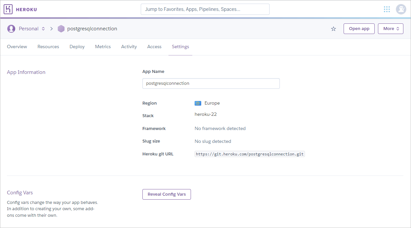411x228 pixels.
Task: Expand the More actions dropdown
Action: pos(391,29)
